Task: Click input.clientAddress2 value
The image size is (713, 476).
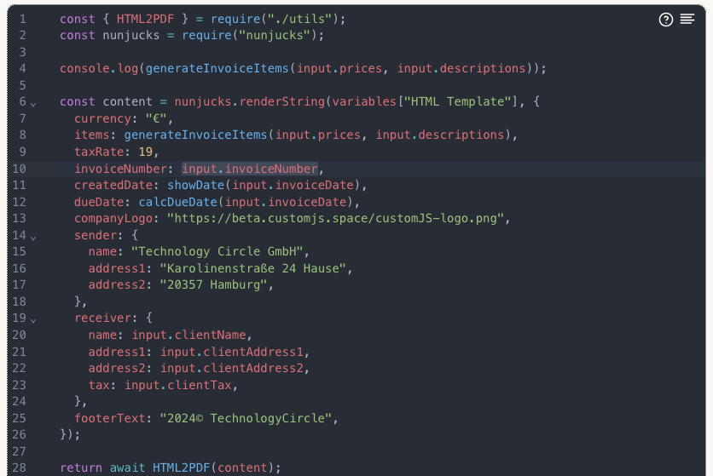Action: pyautogui.click(x=232, y=368)
